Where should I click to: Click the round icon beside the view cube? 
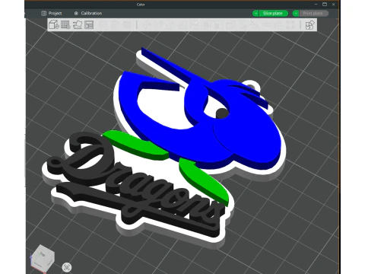point(67,267)
